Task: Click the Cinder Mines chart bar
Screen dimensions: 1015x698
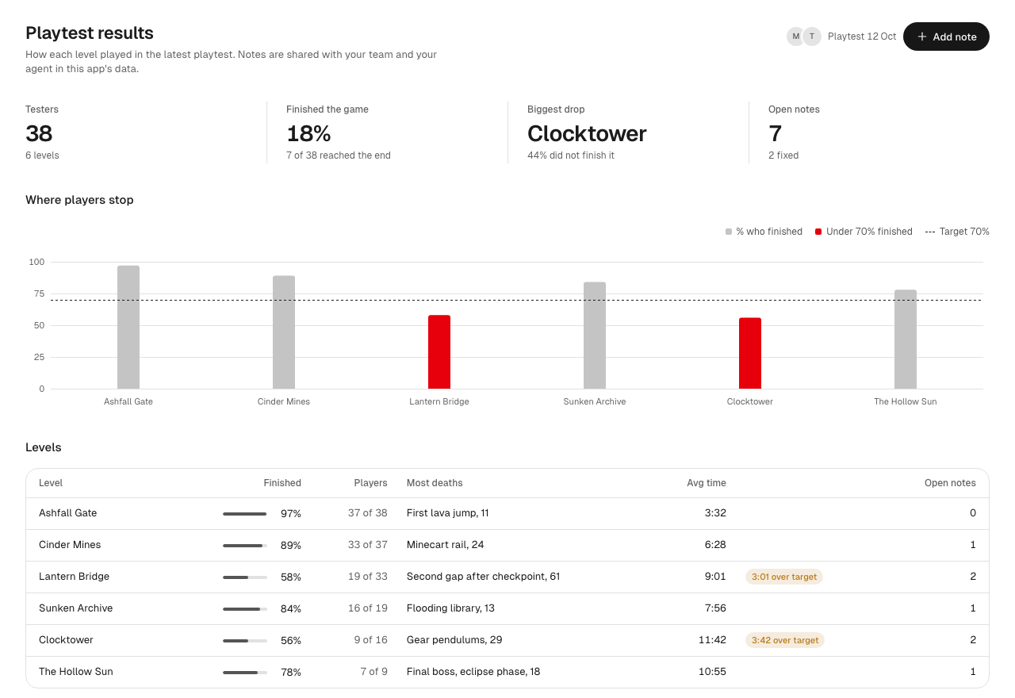Action: coord(284,332)
